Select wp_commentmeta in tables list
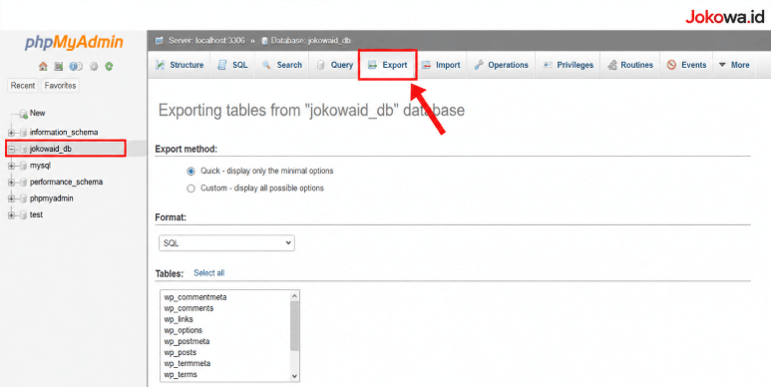This screenshot has width=771, height=387. (x=195, y=297)
